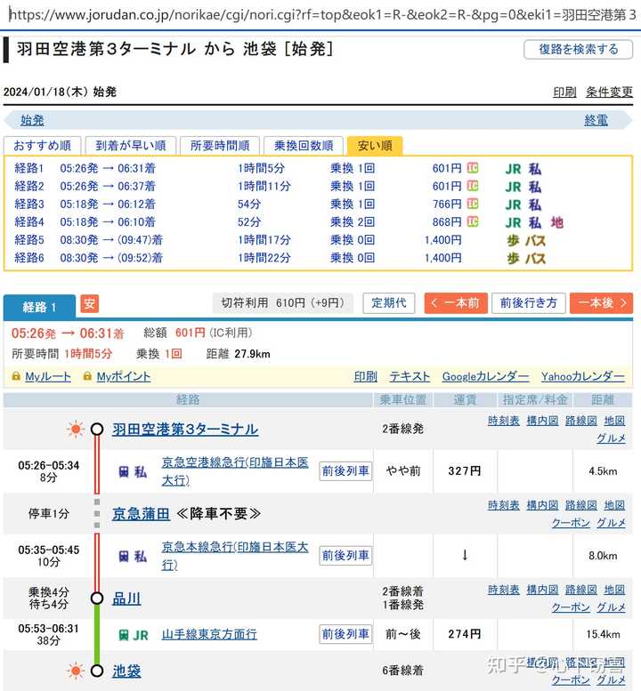Open グルメ for 羽田空港第3ターミナル
Image resolution: width=641 pixels, height=691 pixels.
pyautogui.click(x=611, y=438)
